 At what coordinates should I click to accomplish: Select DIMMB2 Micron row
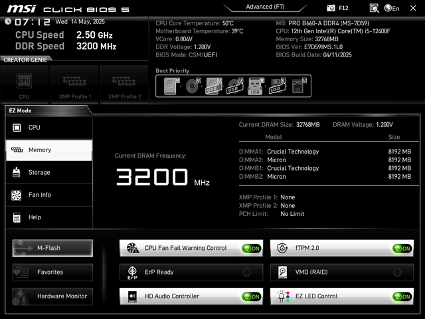[x=325, y=177]
